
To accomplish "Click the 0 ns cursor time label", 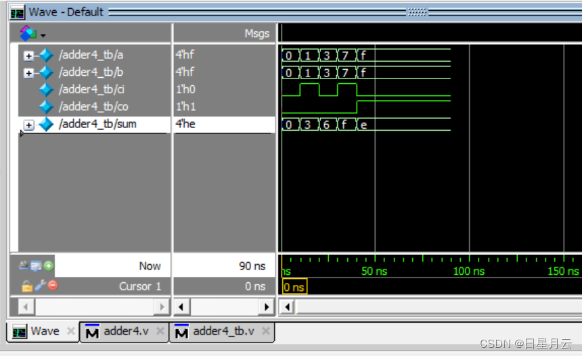I will tap(294, 286).
